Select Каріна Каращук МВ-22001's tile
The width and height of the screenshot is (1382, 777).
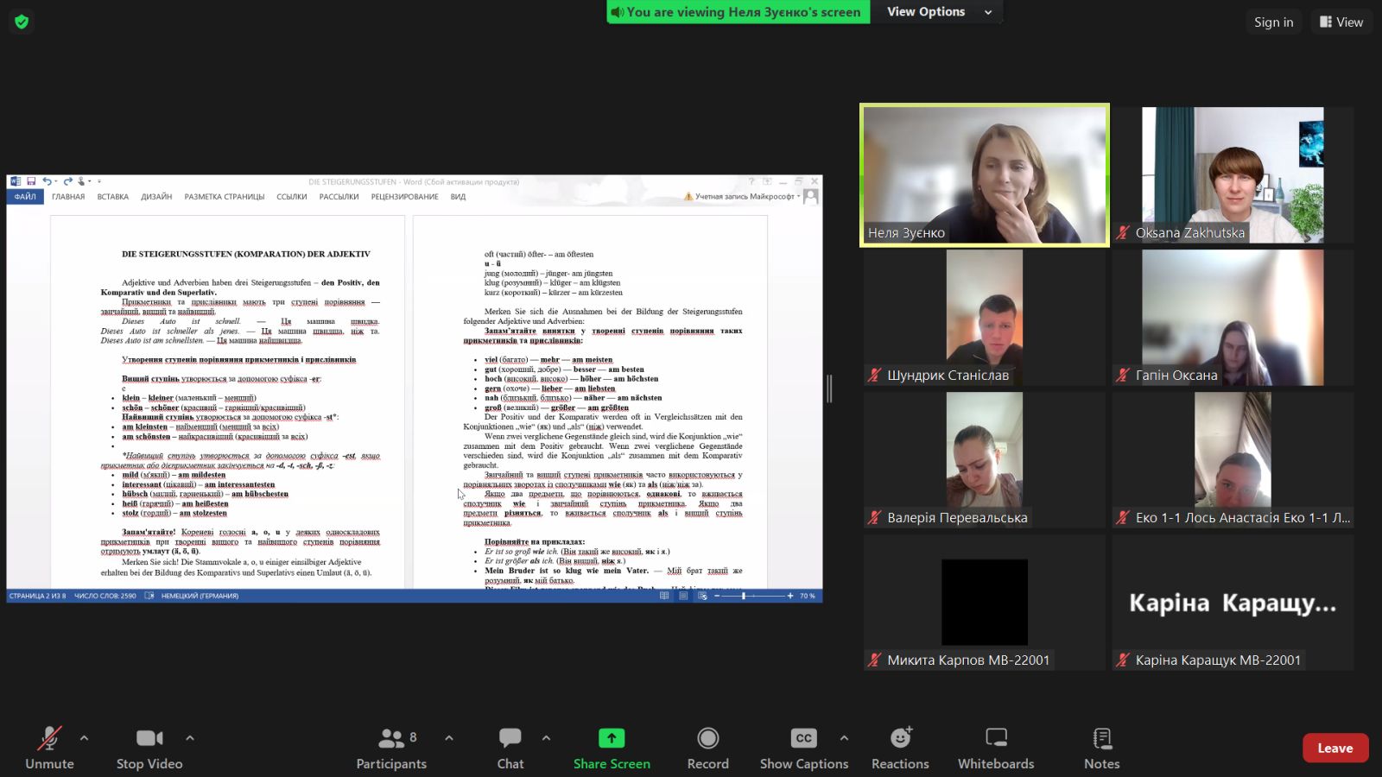[1233, 603]
